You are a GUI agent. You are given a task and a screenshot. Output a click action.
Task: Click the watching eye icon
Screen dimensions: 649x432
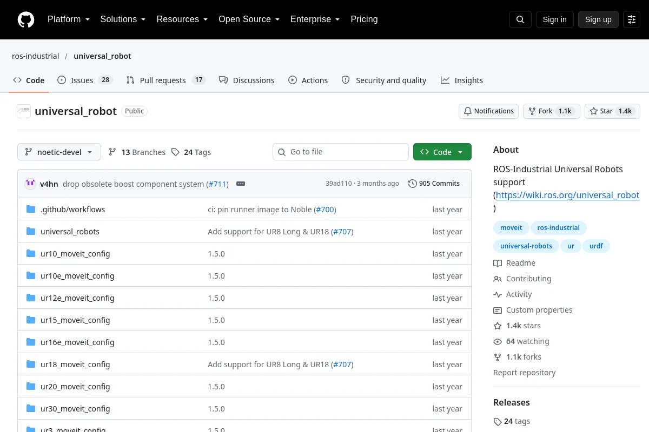coord(498,341)
